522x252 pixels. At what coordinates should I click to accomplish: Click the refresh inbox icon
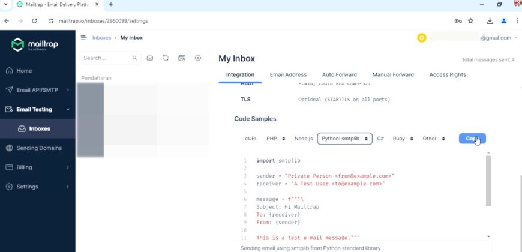pos(166,58)
